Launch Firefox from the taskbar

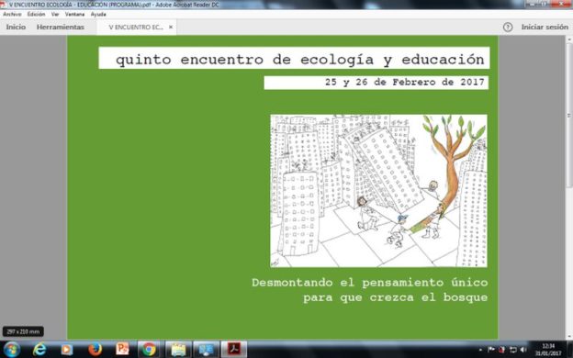(95, 349)
